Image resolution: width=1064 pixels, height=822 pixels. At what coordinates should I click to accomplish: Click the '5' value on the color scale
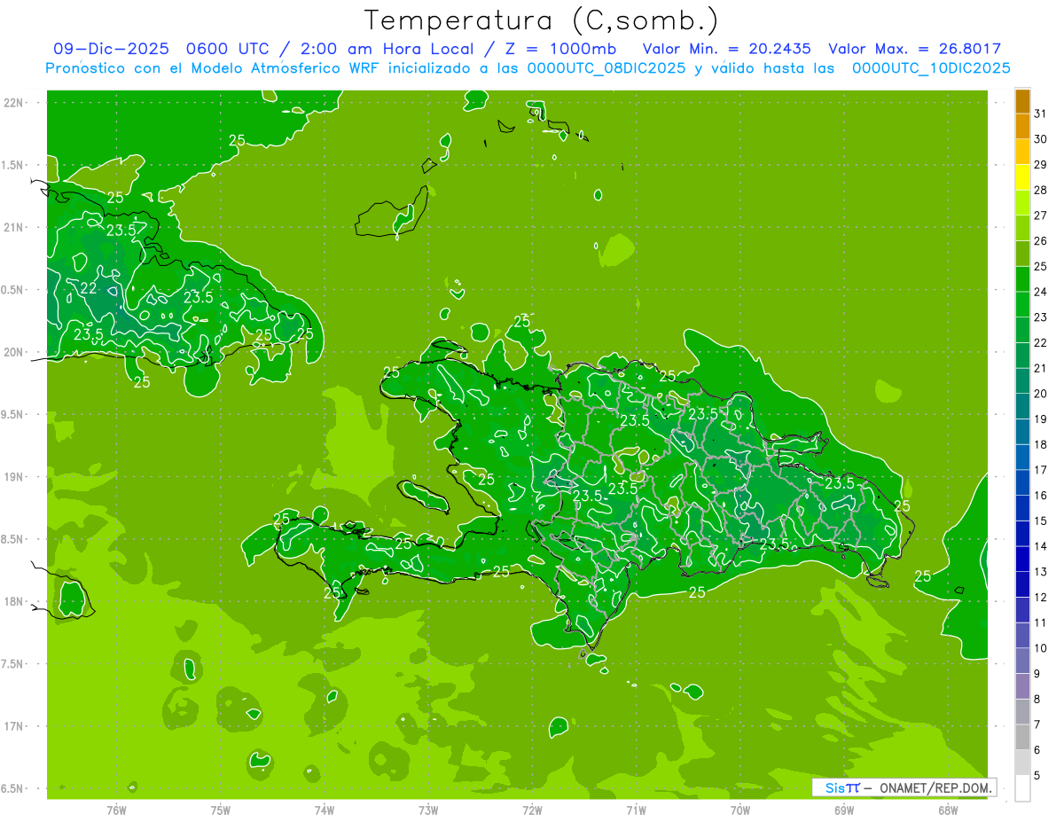pos(1037,775)
